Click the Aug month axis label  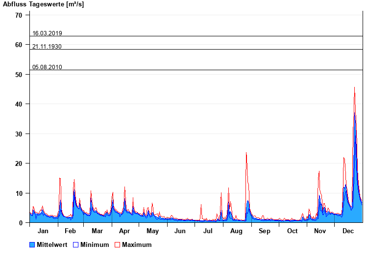(x=236, y=231)
